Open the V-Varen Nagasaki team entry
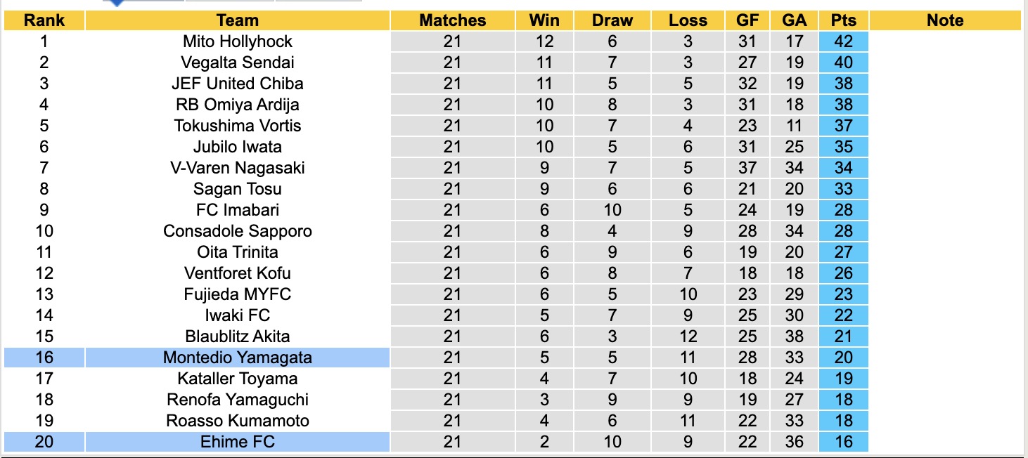1028x458 pixels. tap(238, 168)
